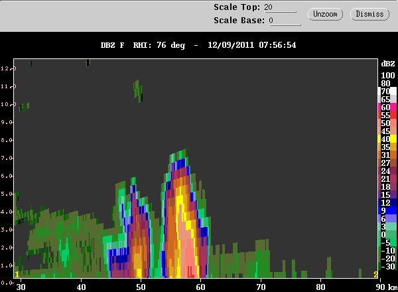
Task: Click the 12.0 height axis label
Action: [x=7, y=68]
